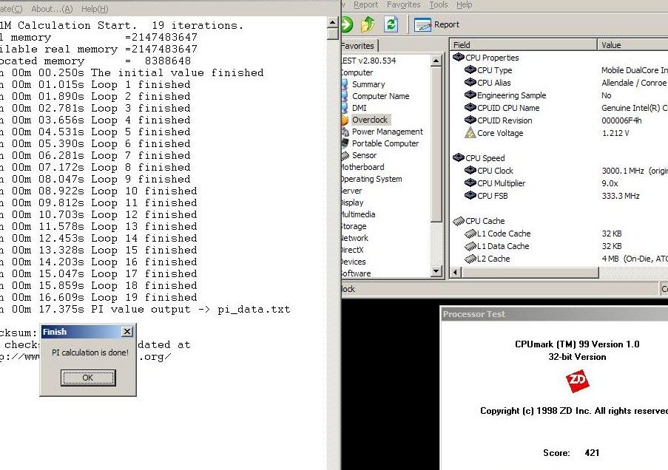Click the CPU Multiplier value 9.0x
This screenshot has height=470, width=668.
point(610,183)
